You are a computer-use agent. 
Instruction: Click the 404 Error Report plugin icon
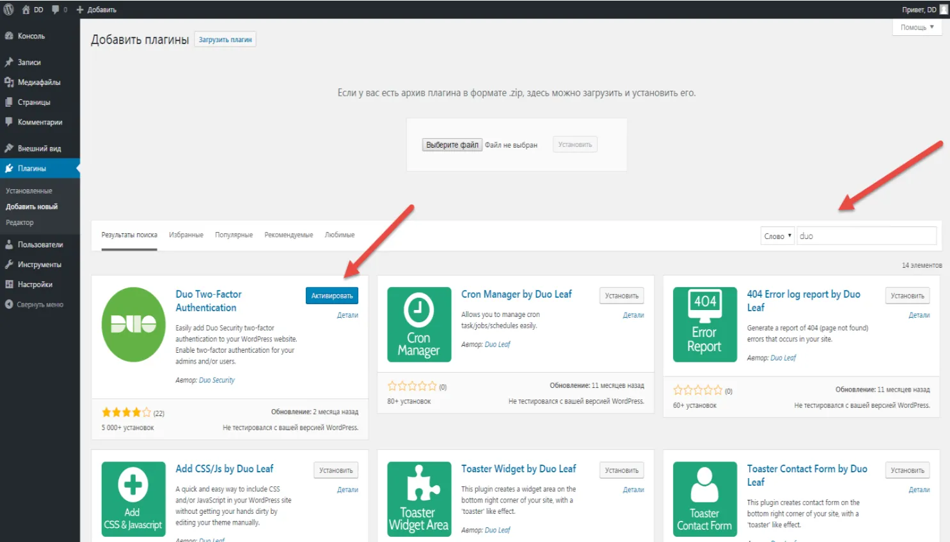click(x=705, y=325)
